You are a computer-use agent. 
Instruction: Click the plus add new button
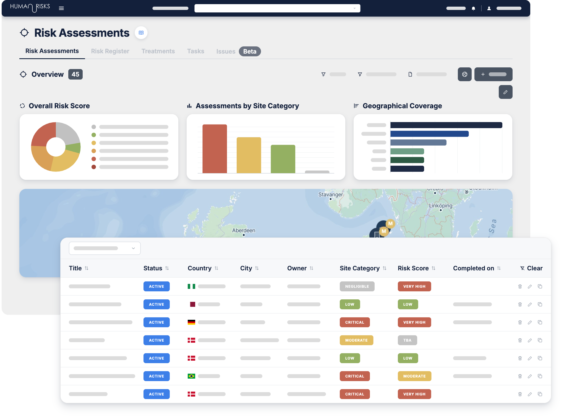[493, 74]
